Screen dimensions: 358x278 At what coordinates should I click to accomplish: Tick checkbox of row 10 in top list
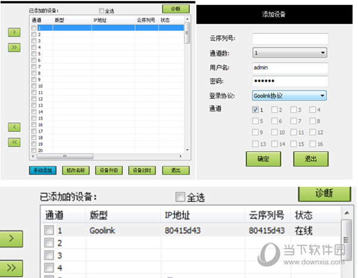34,86
